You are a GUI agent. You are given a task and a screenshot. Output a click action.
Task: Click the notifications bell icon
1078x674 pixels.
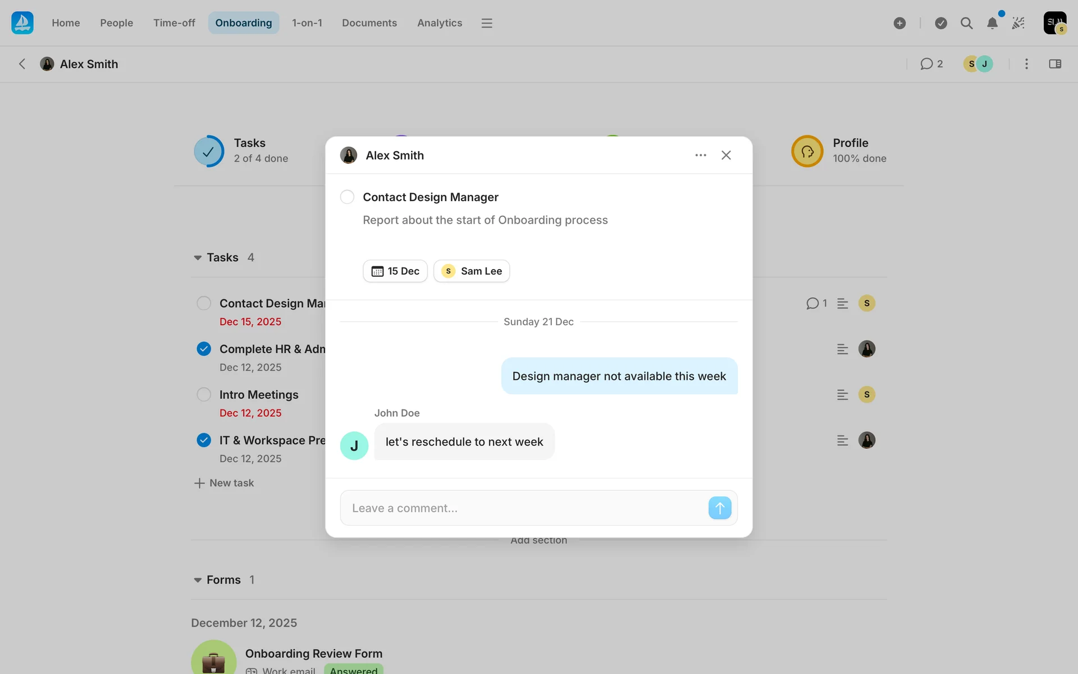tap(992, 23)
